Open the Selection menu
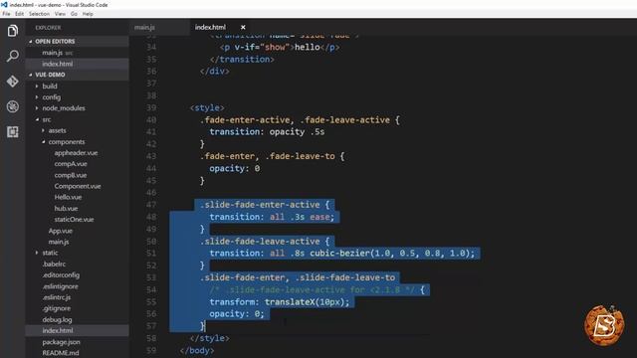Viewport: 637px width, 358px height. pyautogui.click(x=39, y=14)
